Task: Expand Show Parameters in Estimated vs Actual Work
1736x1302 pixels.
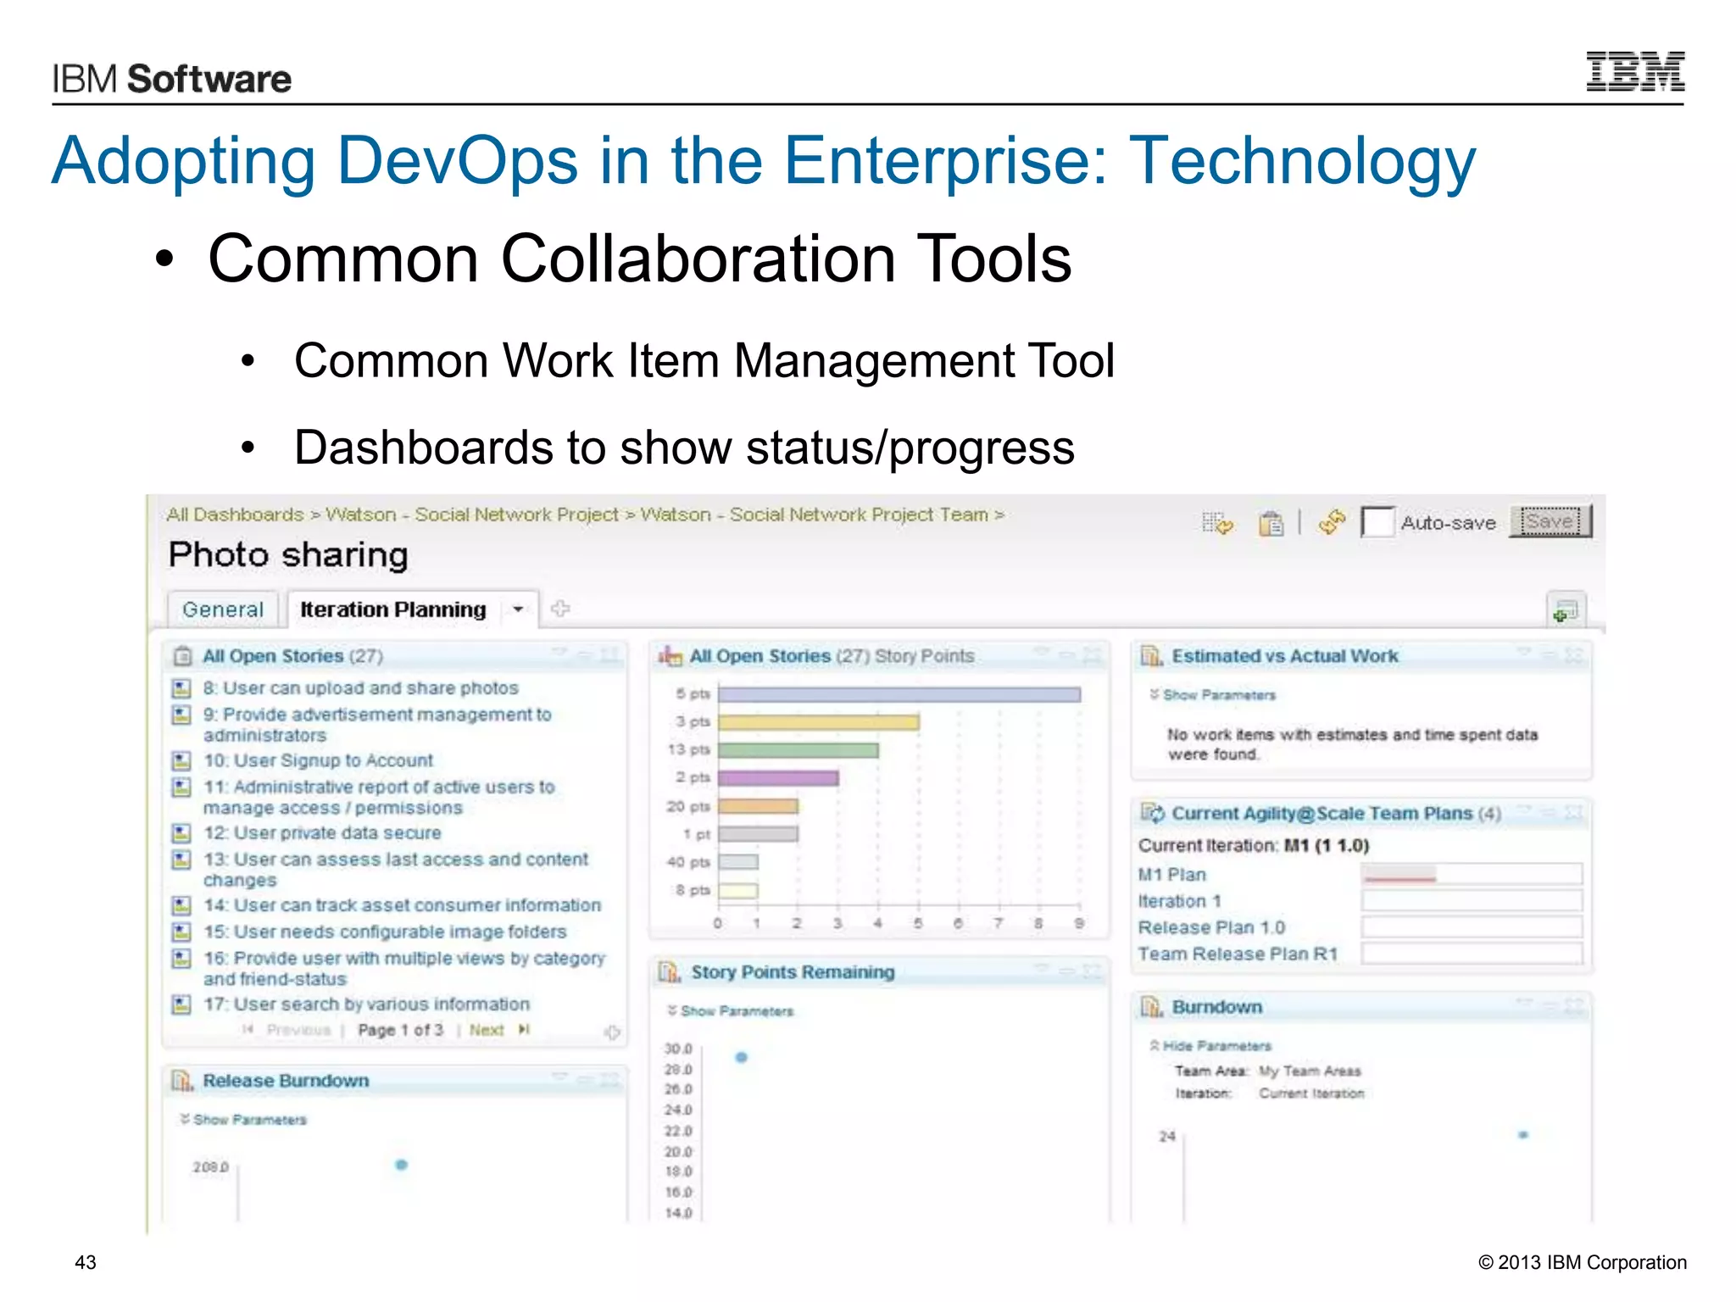Action: [x=1212, y=695]
